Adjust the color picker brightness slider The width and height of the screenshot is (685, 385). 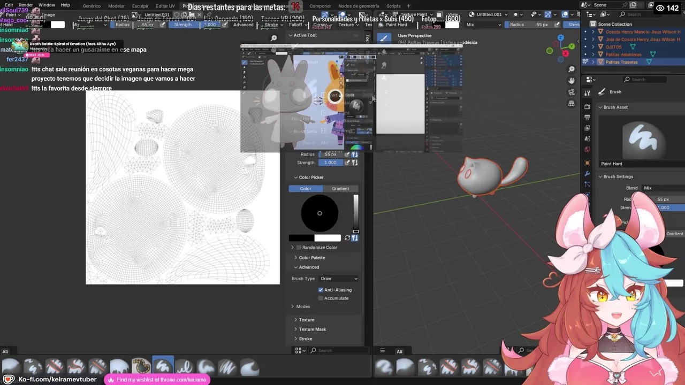(356, 213)
